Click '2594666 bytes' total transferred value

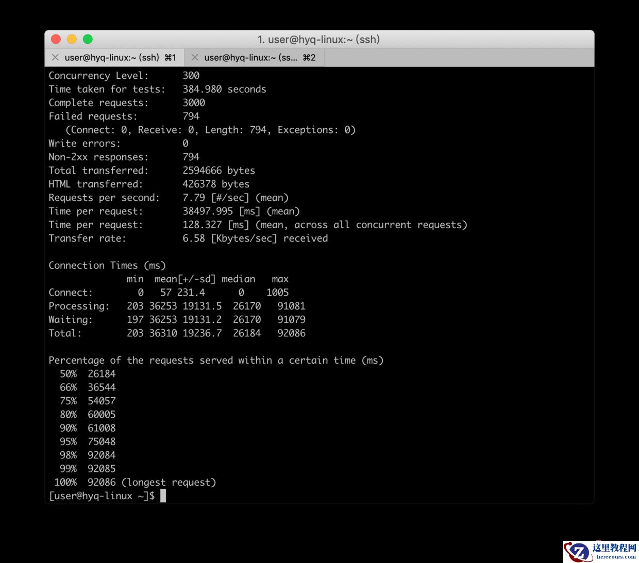pos(219,170)
